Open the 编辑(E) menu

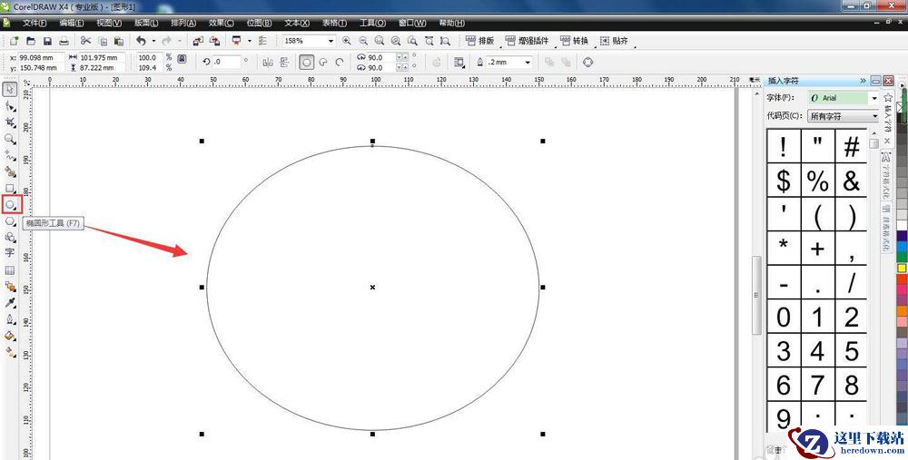click(71, 24)
